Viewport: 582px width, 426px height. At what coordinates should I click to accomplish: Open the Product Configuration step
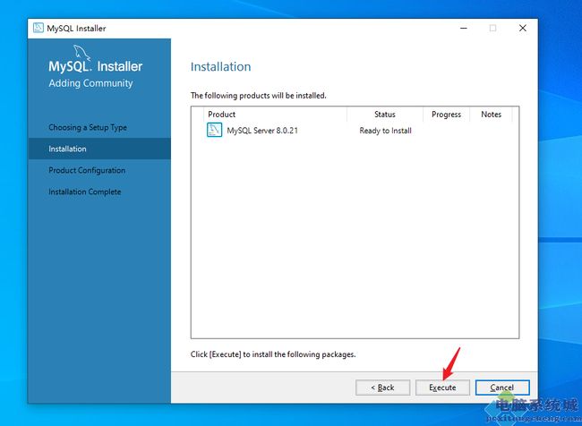coord(87,170)
